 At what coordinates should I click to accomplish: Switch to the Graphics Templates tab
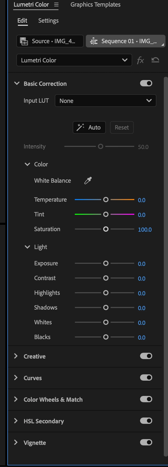[x=95, y=5]
